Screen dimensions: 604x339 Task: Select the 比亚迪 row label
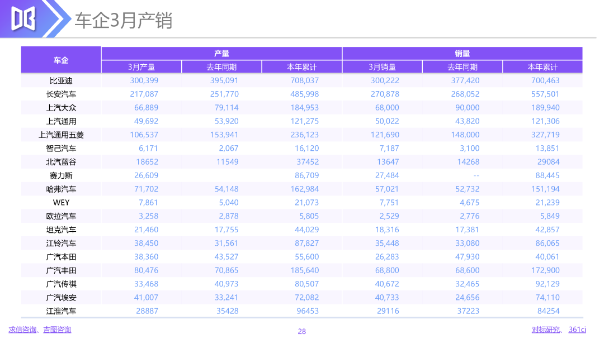click(61, 81)
